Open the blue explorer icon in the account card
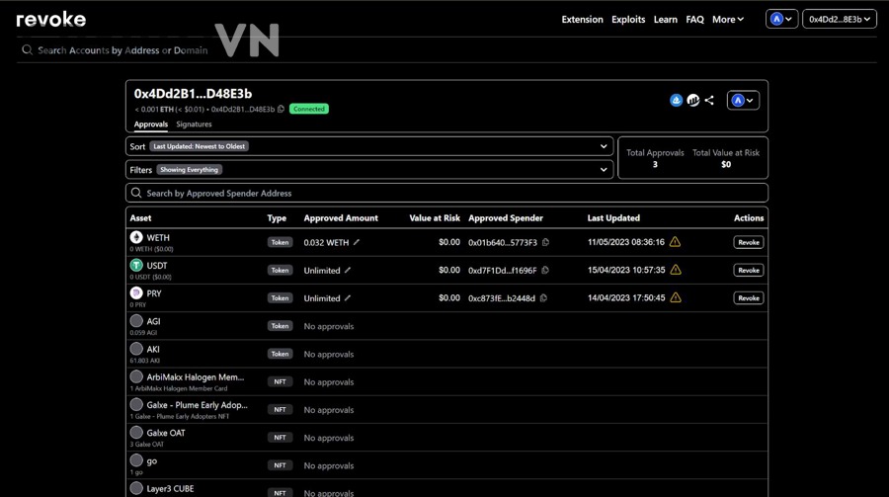889x497 pixels. tap(676, 101)
